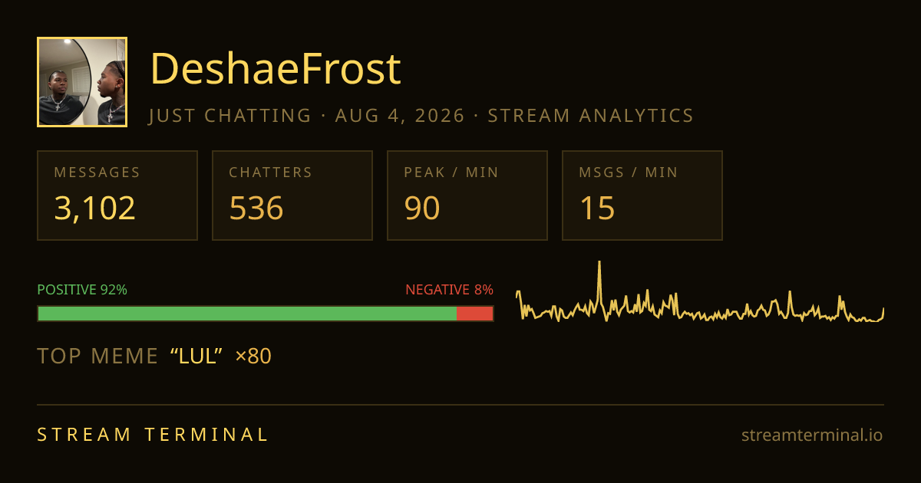Viewport: 921px width, 483px height.
Task: Select the Peak / Min 90 card
Action: pos(467,195)
